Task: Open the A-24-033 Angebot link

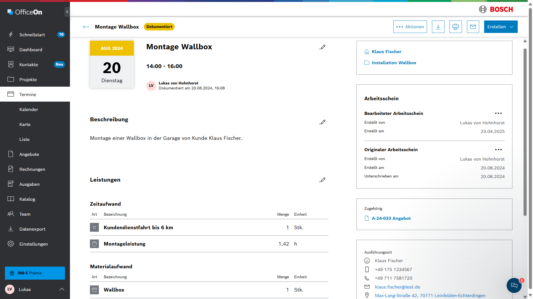Action: pos(391,218)
